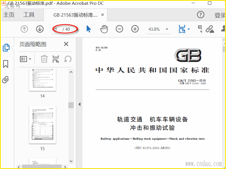
Task: Click the page label 14 under thumbnail
Action: coord(43,96)
